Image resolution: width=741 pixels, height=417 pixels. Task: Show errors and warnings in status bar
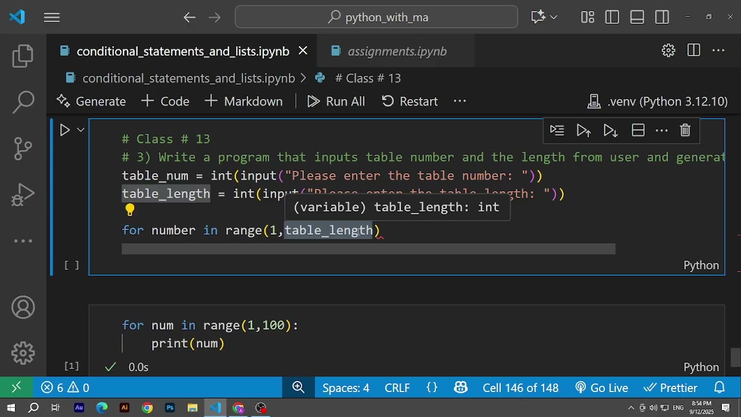point(65,388)
